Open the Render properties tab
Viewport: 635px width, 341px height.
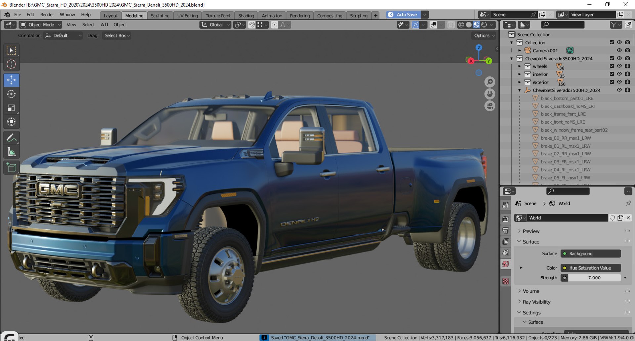(x=506, y=219)
